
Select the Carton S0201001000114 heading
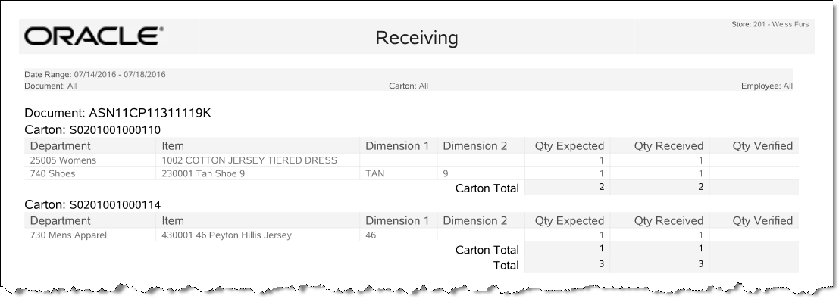pos(92,205)
